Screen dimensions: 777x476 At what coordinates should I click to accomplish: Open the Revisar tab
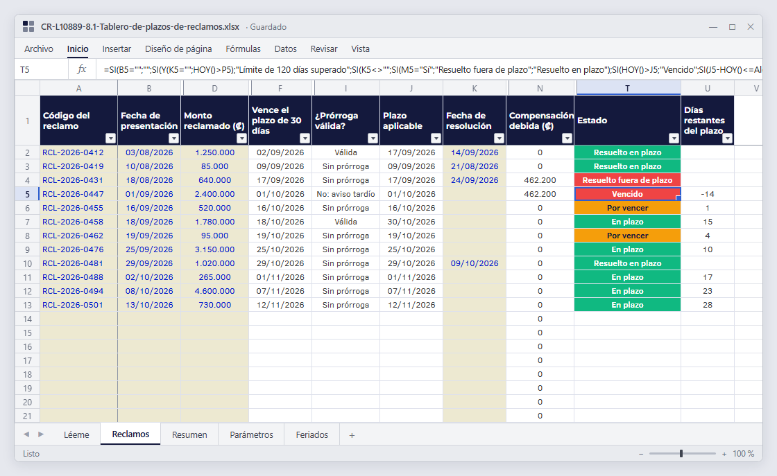point(323,49)
